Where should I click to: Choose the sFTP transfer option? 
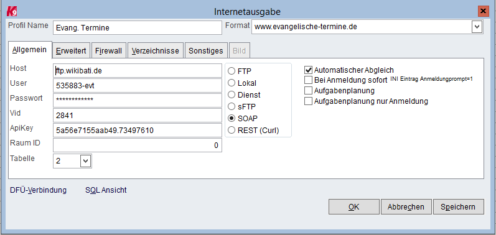click(x=232, y=106)
